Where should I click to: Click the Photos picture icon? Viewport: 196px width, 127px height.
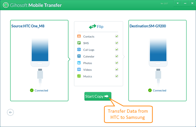point(79,63)
